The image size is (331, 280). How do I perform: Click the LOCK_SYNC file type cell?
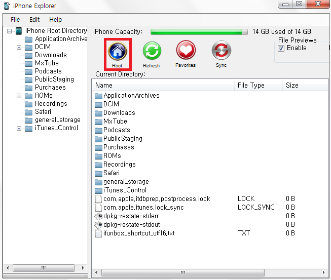[256, 208]
